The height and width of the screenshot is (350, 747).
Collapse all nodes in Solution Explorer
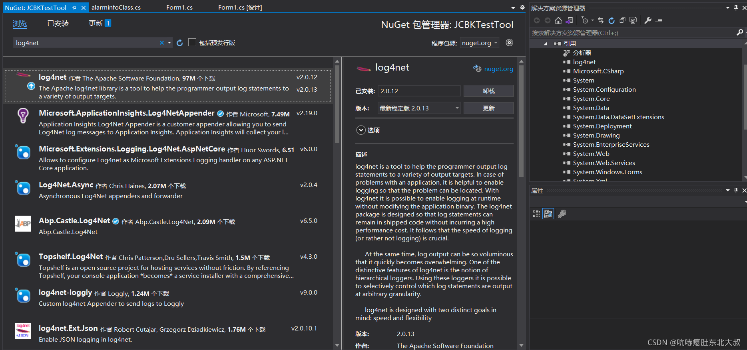point(622,20)
